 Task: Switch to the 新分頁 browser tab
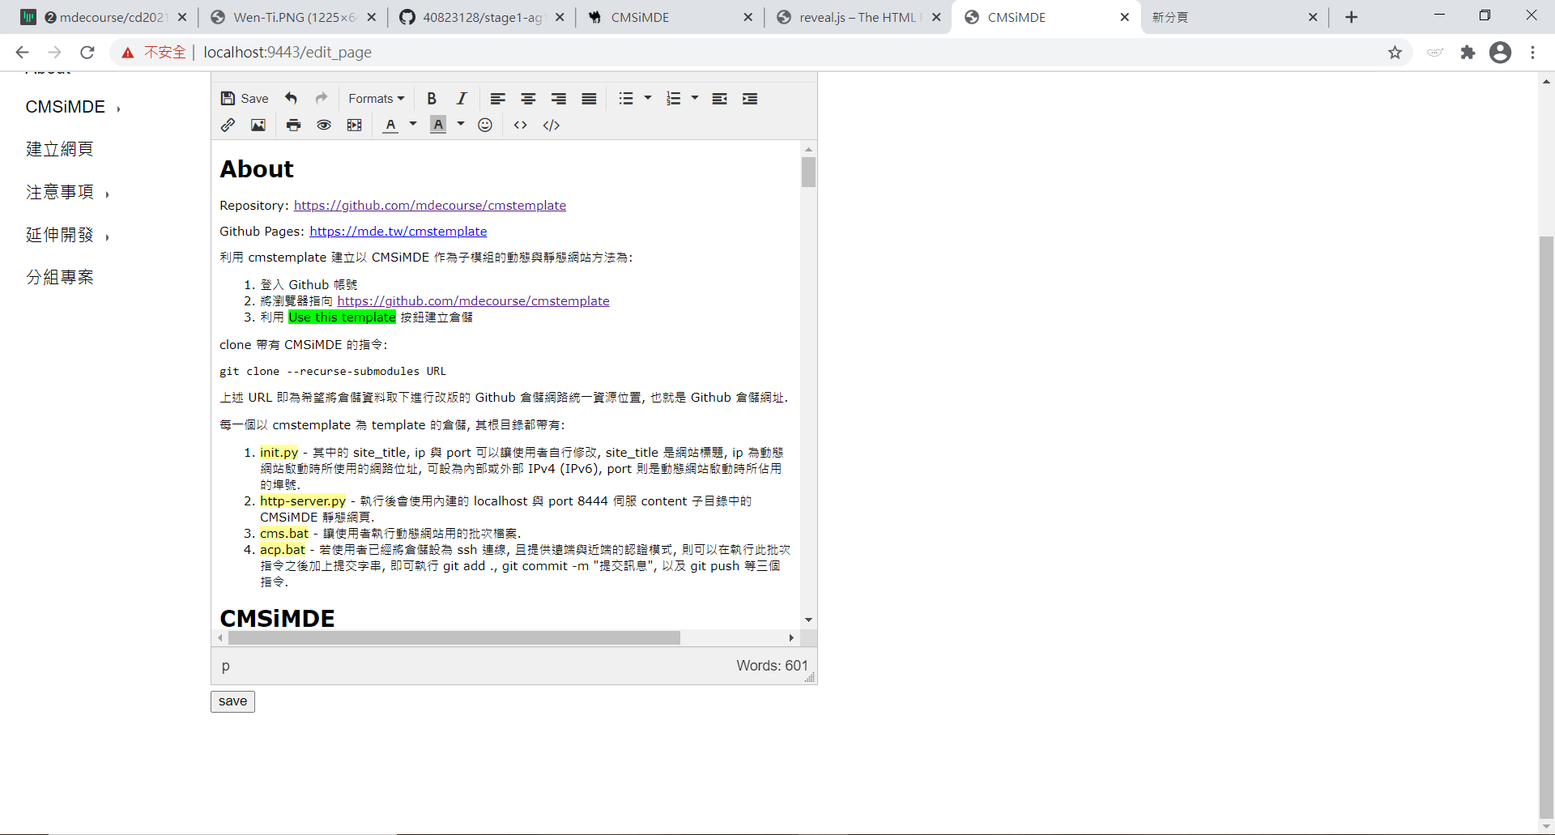1234,17
